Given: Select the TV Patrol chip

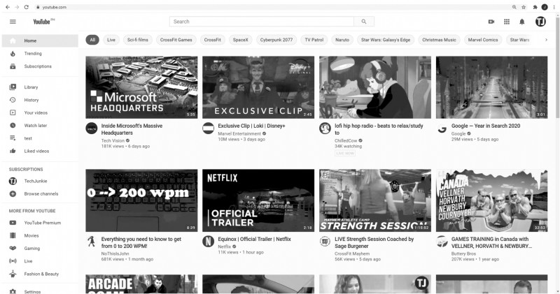Looking at the screenshot, I should click(314, 40).
